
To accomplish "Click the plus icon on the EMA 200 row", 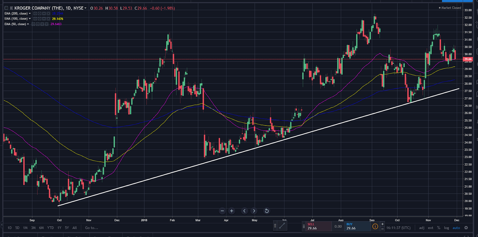I will 44,13.
